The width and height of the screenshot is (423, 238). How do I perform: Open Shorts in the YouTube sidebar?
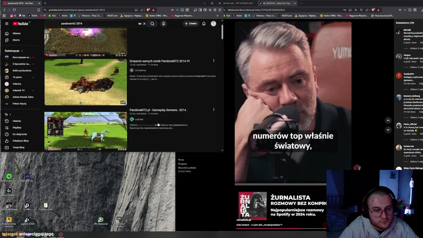click(16, 40)
